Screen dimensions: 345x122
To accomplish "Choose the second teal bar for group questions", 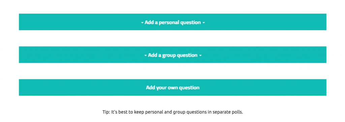I will click(172, 55).
